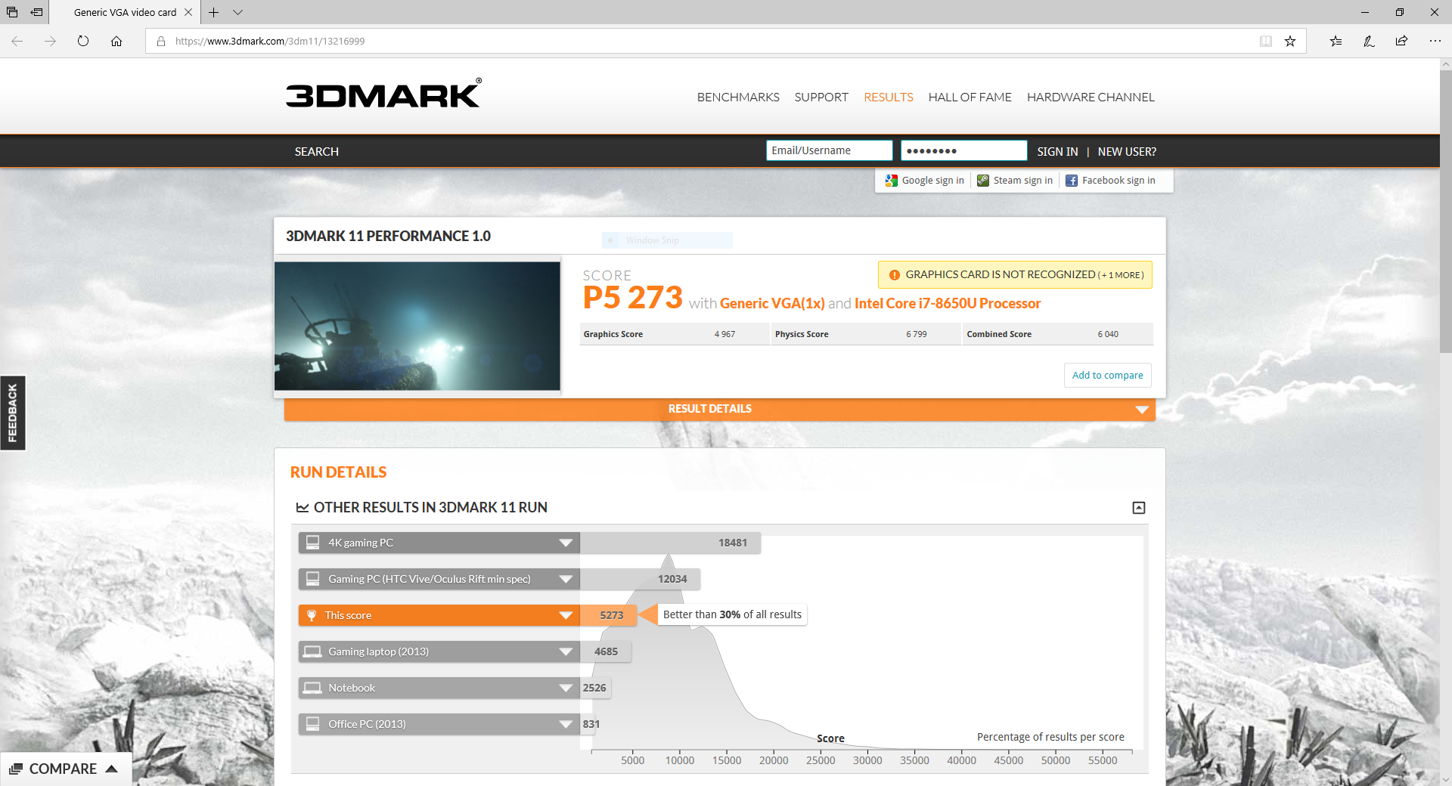The width and height of the screenshot is (1452, 786).
Task: Click the Steam sign in icon
Action: coord(983,181)
